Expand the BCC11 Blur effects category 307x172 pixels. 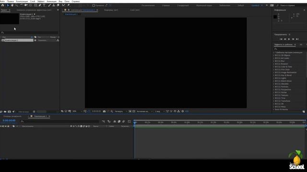tap(274, 61)
